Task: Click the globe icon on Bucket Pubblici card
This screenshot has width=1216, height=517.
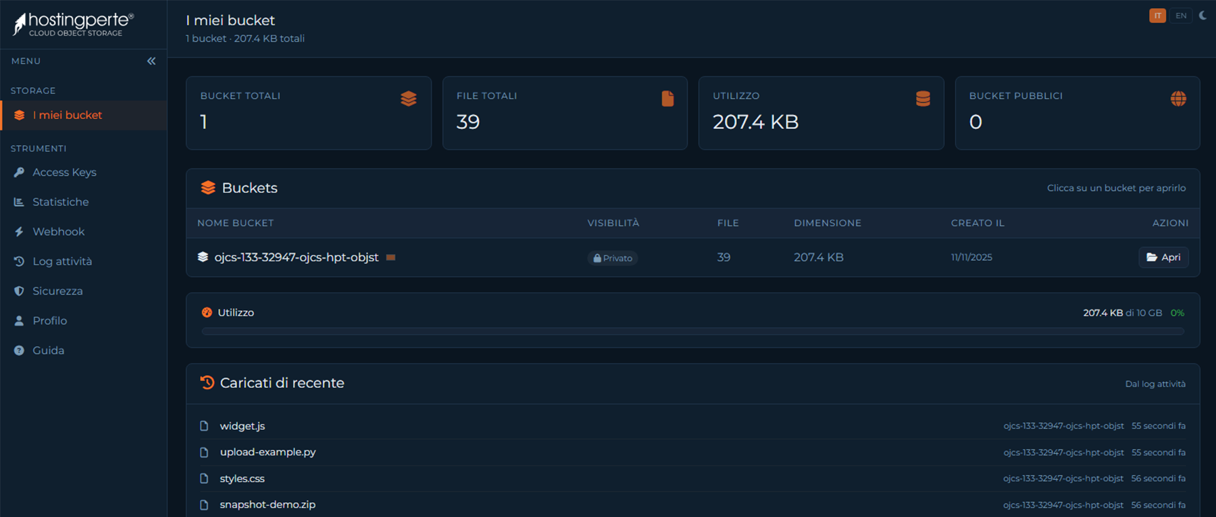Action: [1178, 99]
